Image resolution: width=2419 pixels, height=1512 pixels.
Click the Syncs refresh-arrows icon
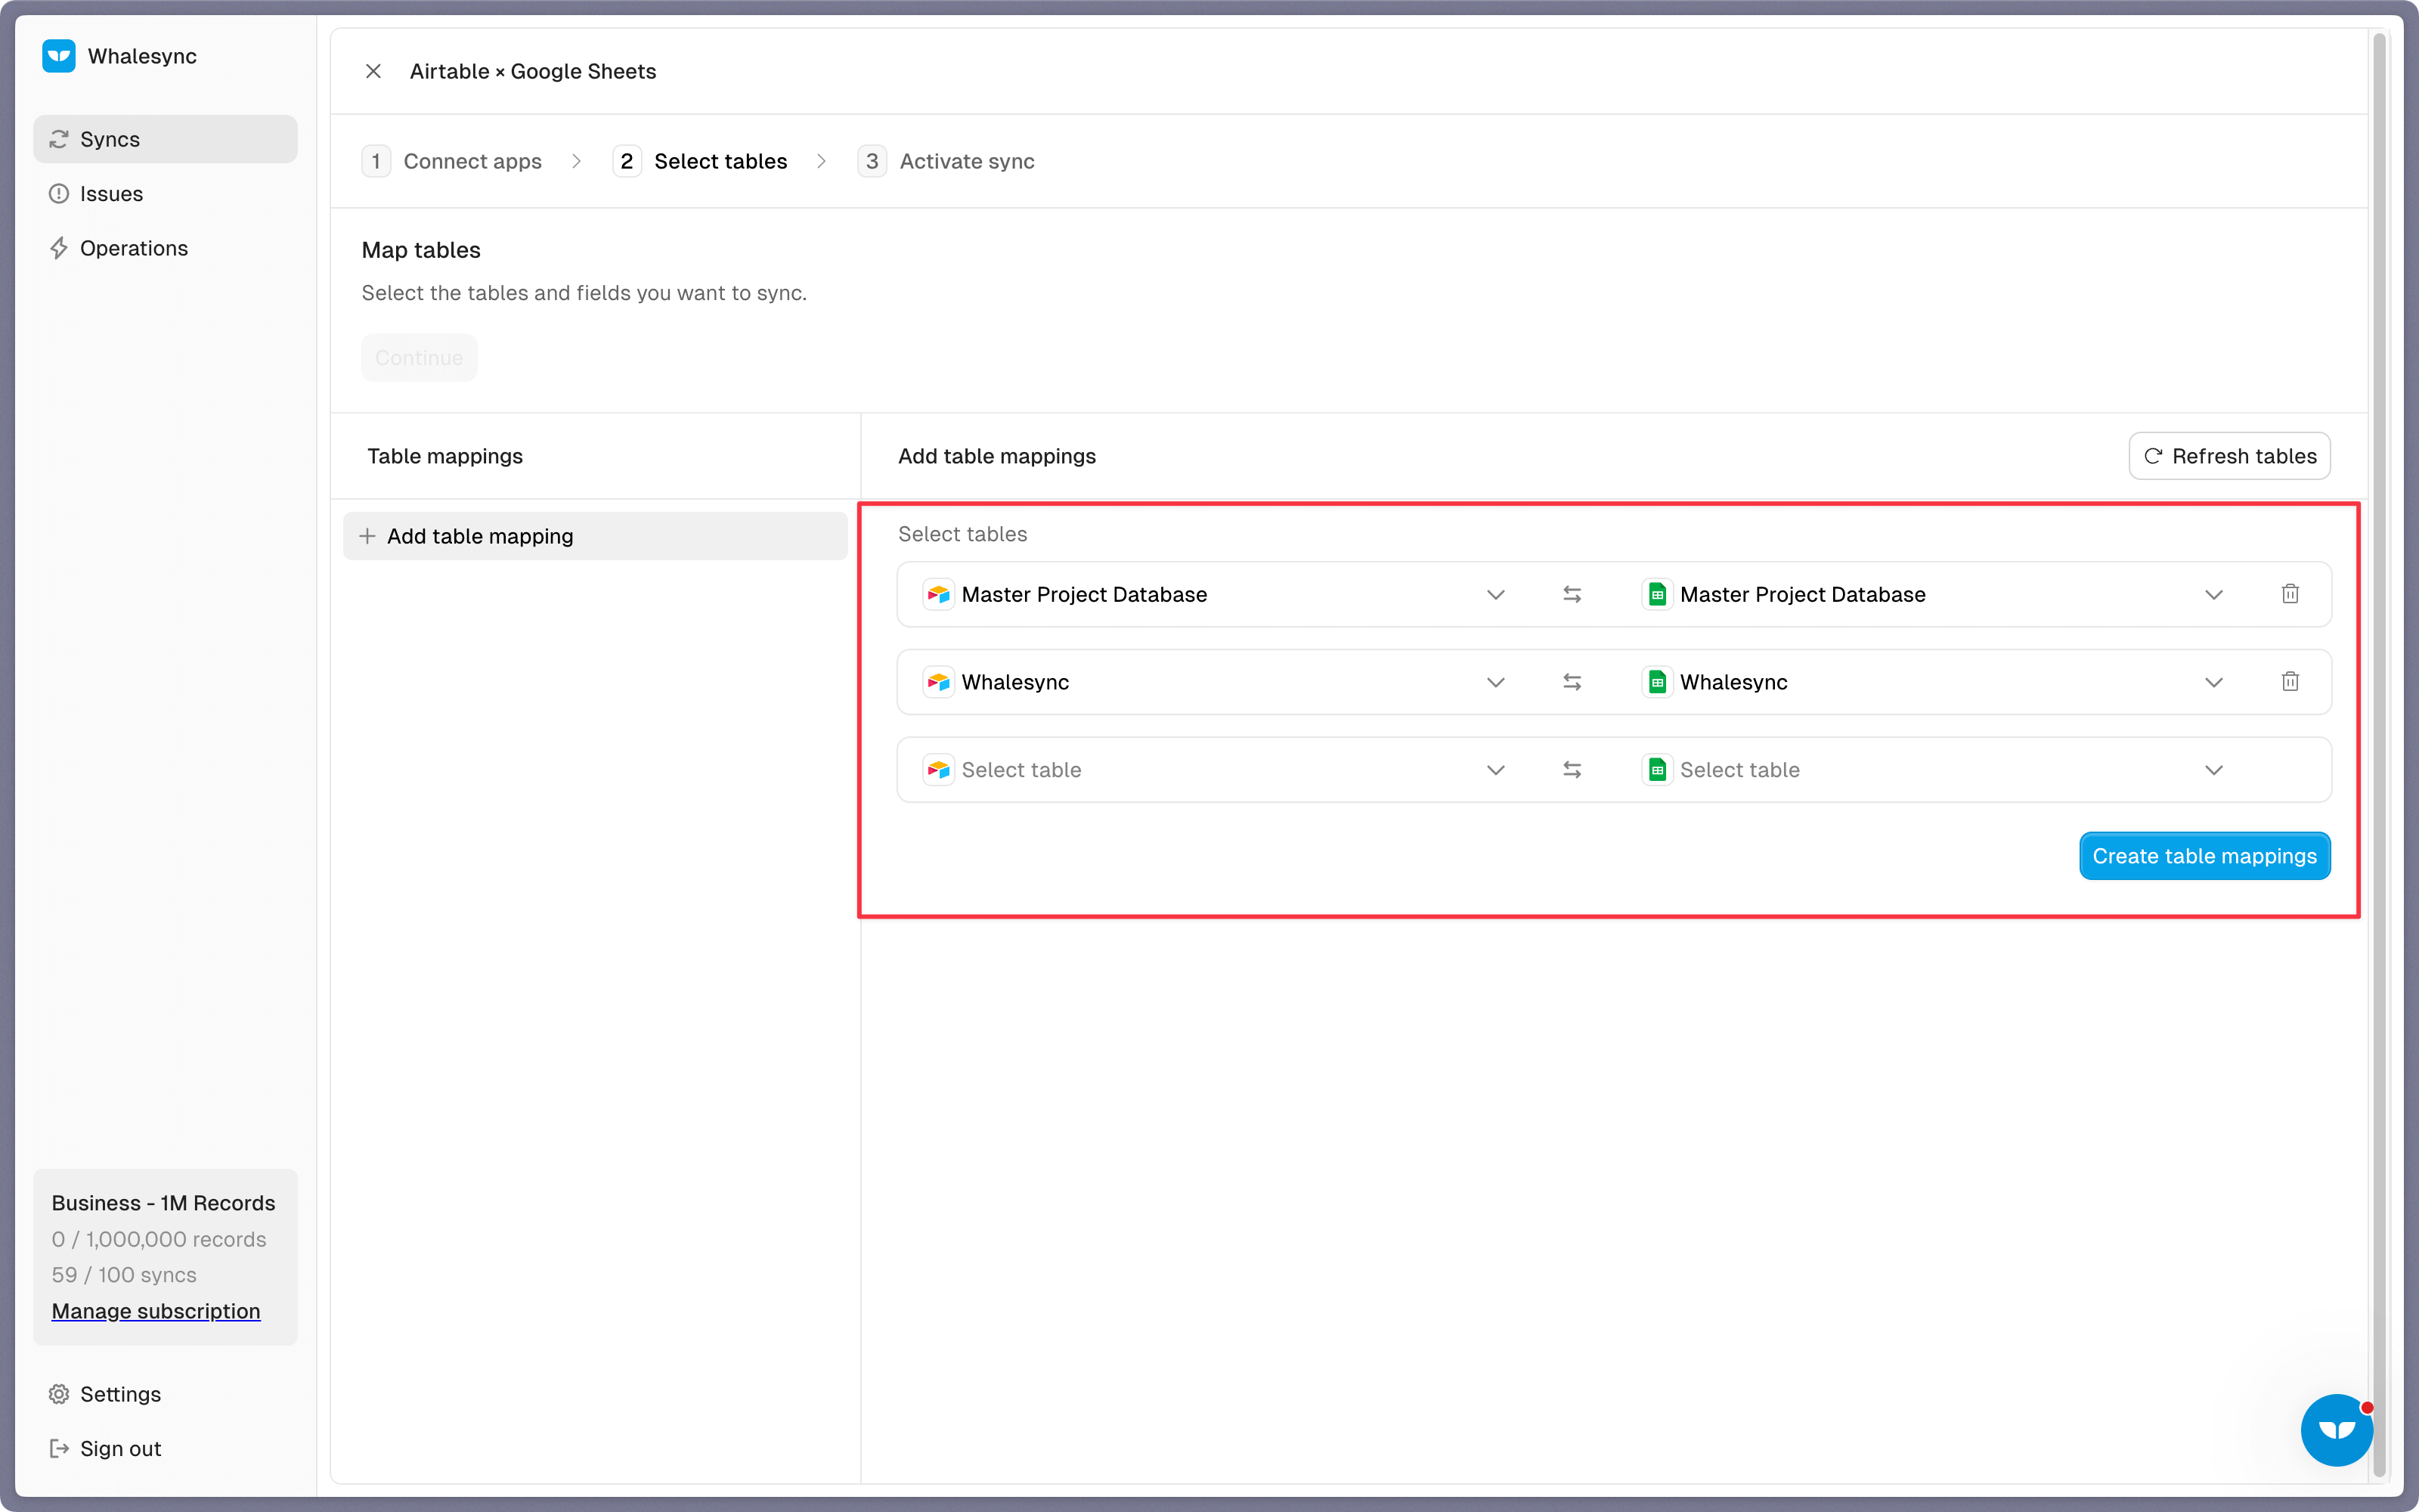pos(59,139)
